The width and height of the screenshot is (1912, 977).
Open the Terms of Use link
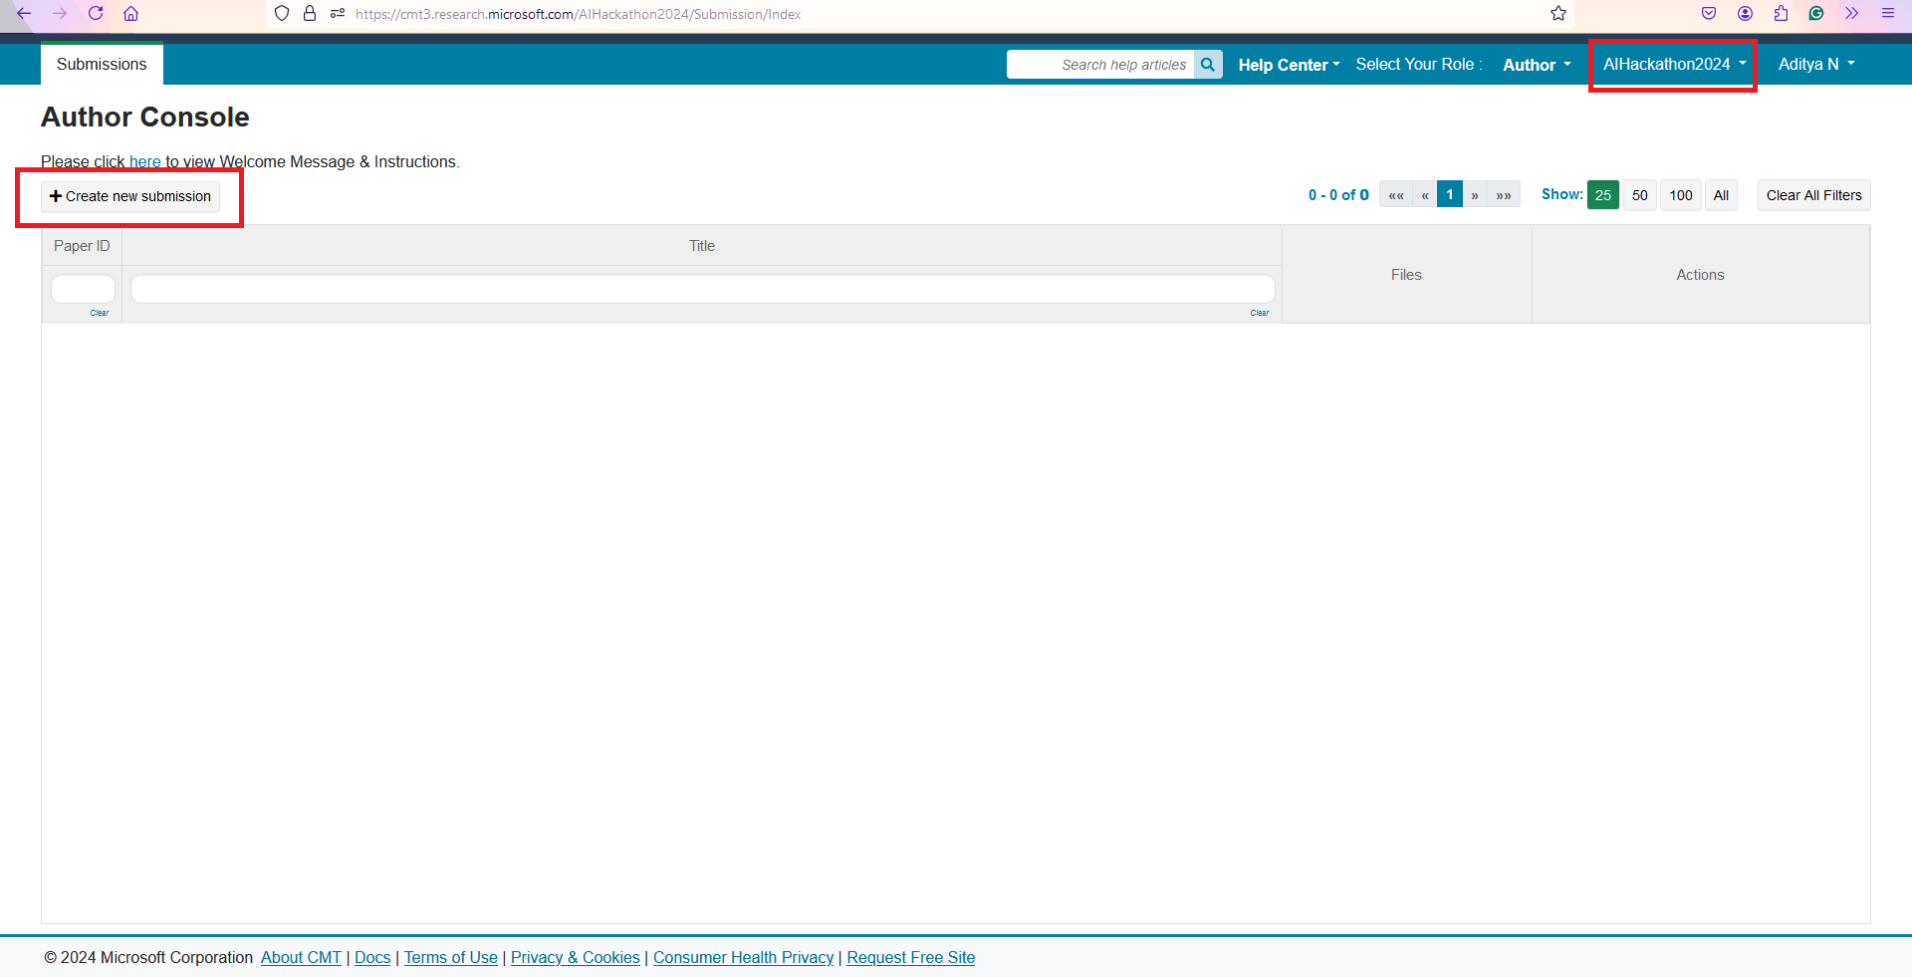tap(451, 957)
